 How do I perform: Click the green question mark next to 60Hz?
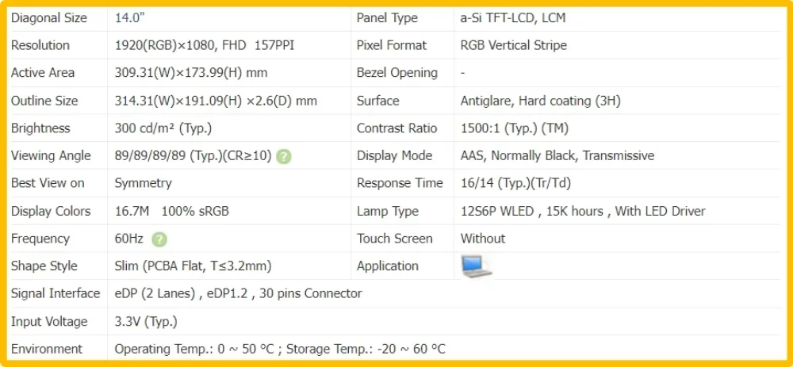159,239
